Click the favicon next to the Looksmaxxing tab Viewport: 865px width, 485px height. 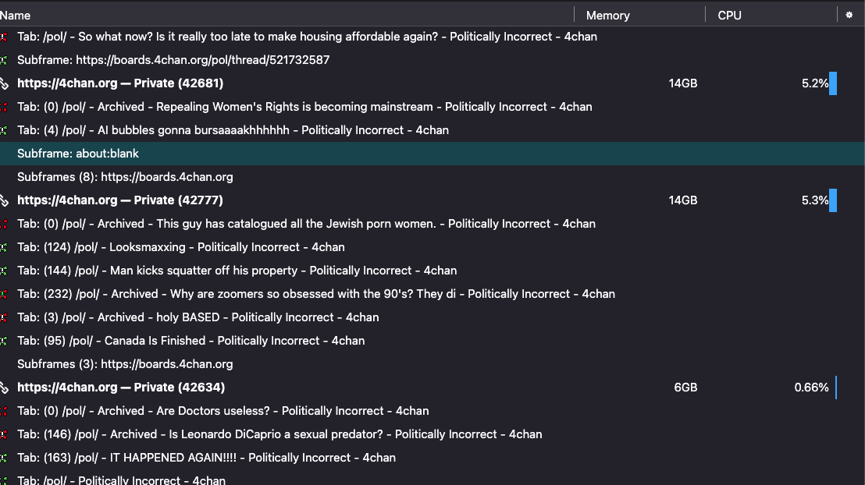[x=4, y=247]
